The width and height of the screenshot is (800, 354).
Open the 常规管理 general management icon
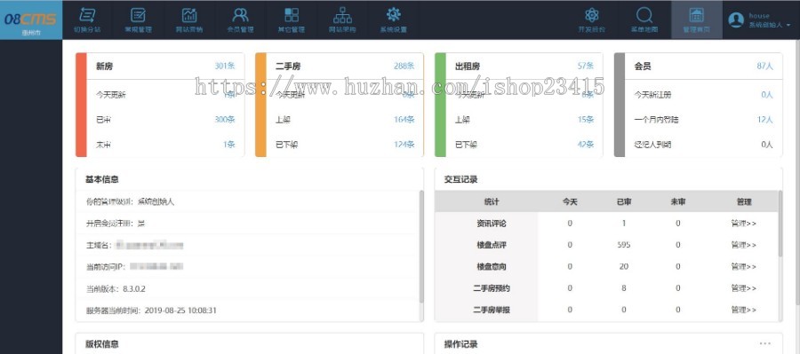pyautogui.click(x=139, y=15)
